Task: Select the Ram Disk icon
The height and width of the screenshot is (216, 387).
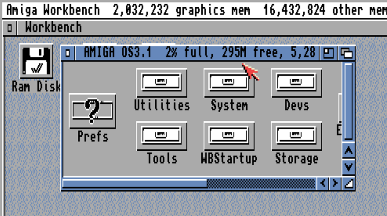Action: (36, 61)
